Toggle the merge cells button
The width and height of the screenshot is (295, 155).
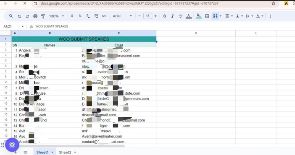point(215,16)
